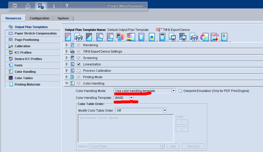Click the checklist toolbar icon

click(x=225, y=37)
